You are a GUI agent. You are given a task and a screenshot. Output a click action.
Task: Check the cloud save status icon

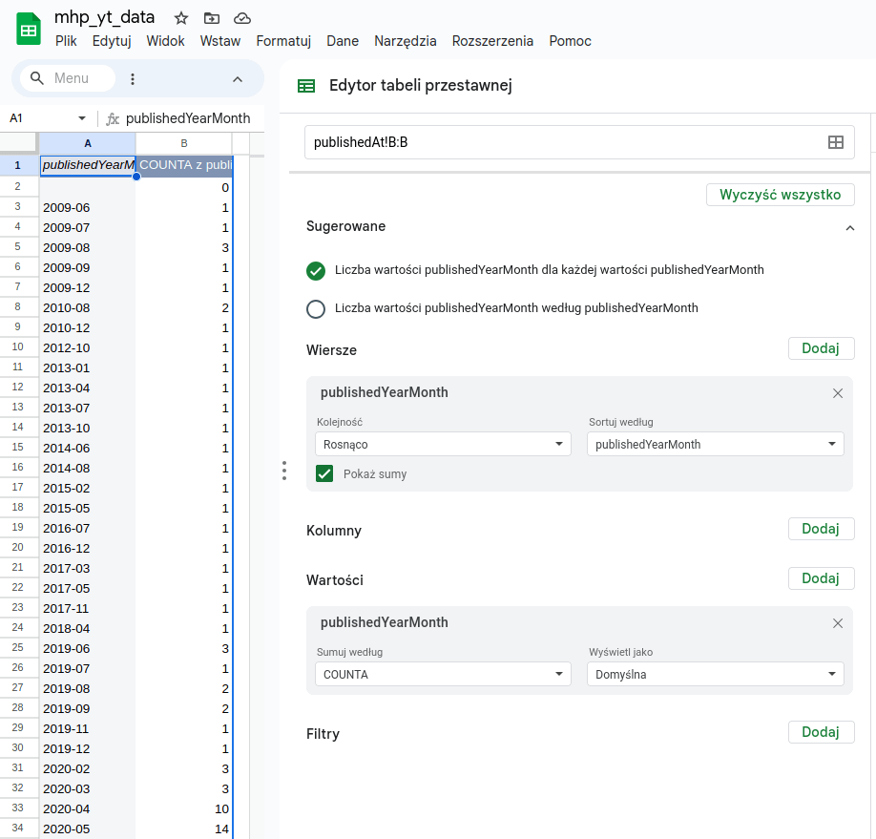click(x=242, y=18)
